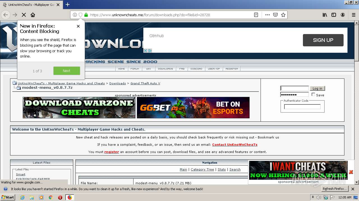This screenshot has width=359, height=201.
Task: Open the WIKI nav menu item
Action: click(149, 69)
